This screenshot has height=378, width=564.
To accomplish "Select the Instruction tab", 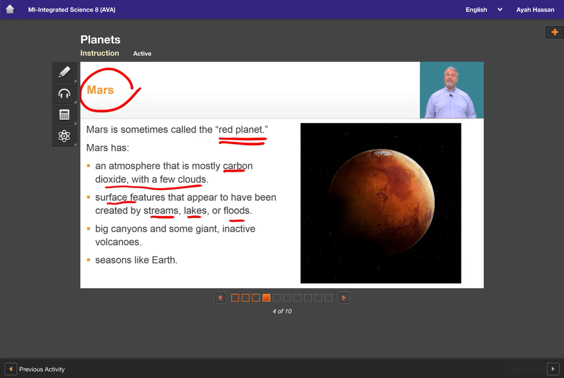I will tap(100, 53).
